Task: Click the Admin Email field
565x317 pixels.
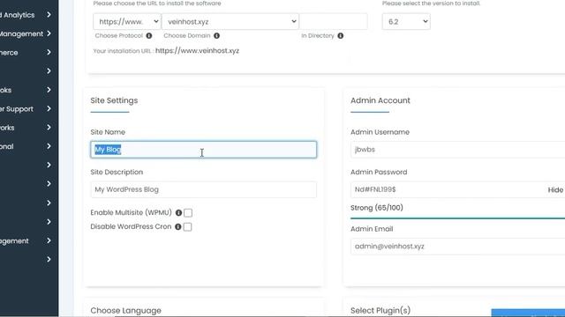Action: point(457,247)
